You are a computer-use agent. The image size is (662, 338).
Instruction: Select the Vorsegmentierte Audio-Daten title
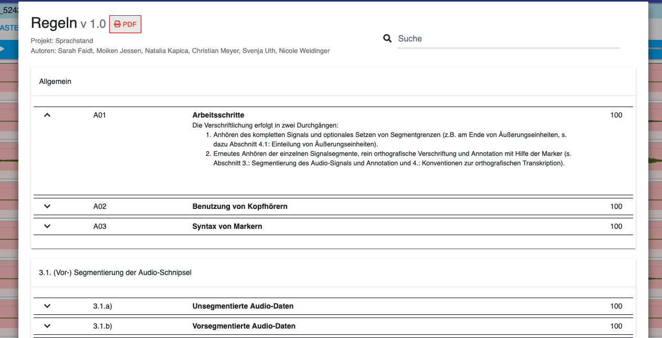244,326
